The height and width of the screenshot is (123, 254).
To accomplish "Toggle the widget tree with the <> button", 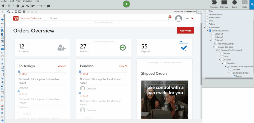I will (199, 12).
